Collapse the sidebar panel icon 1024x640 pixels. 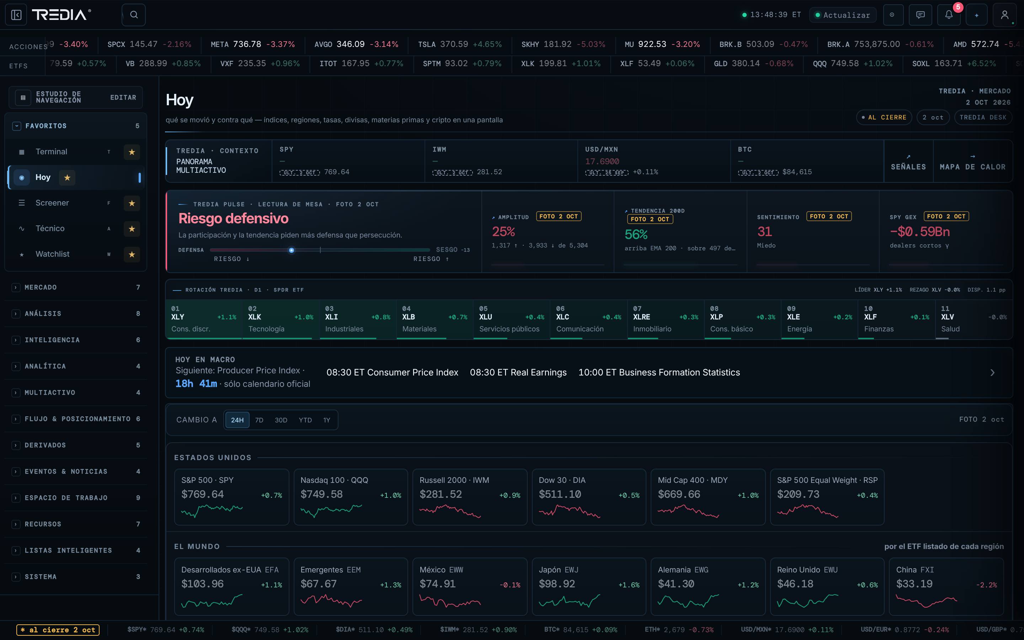pos(16,15)
